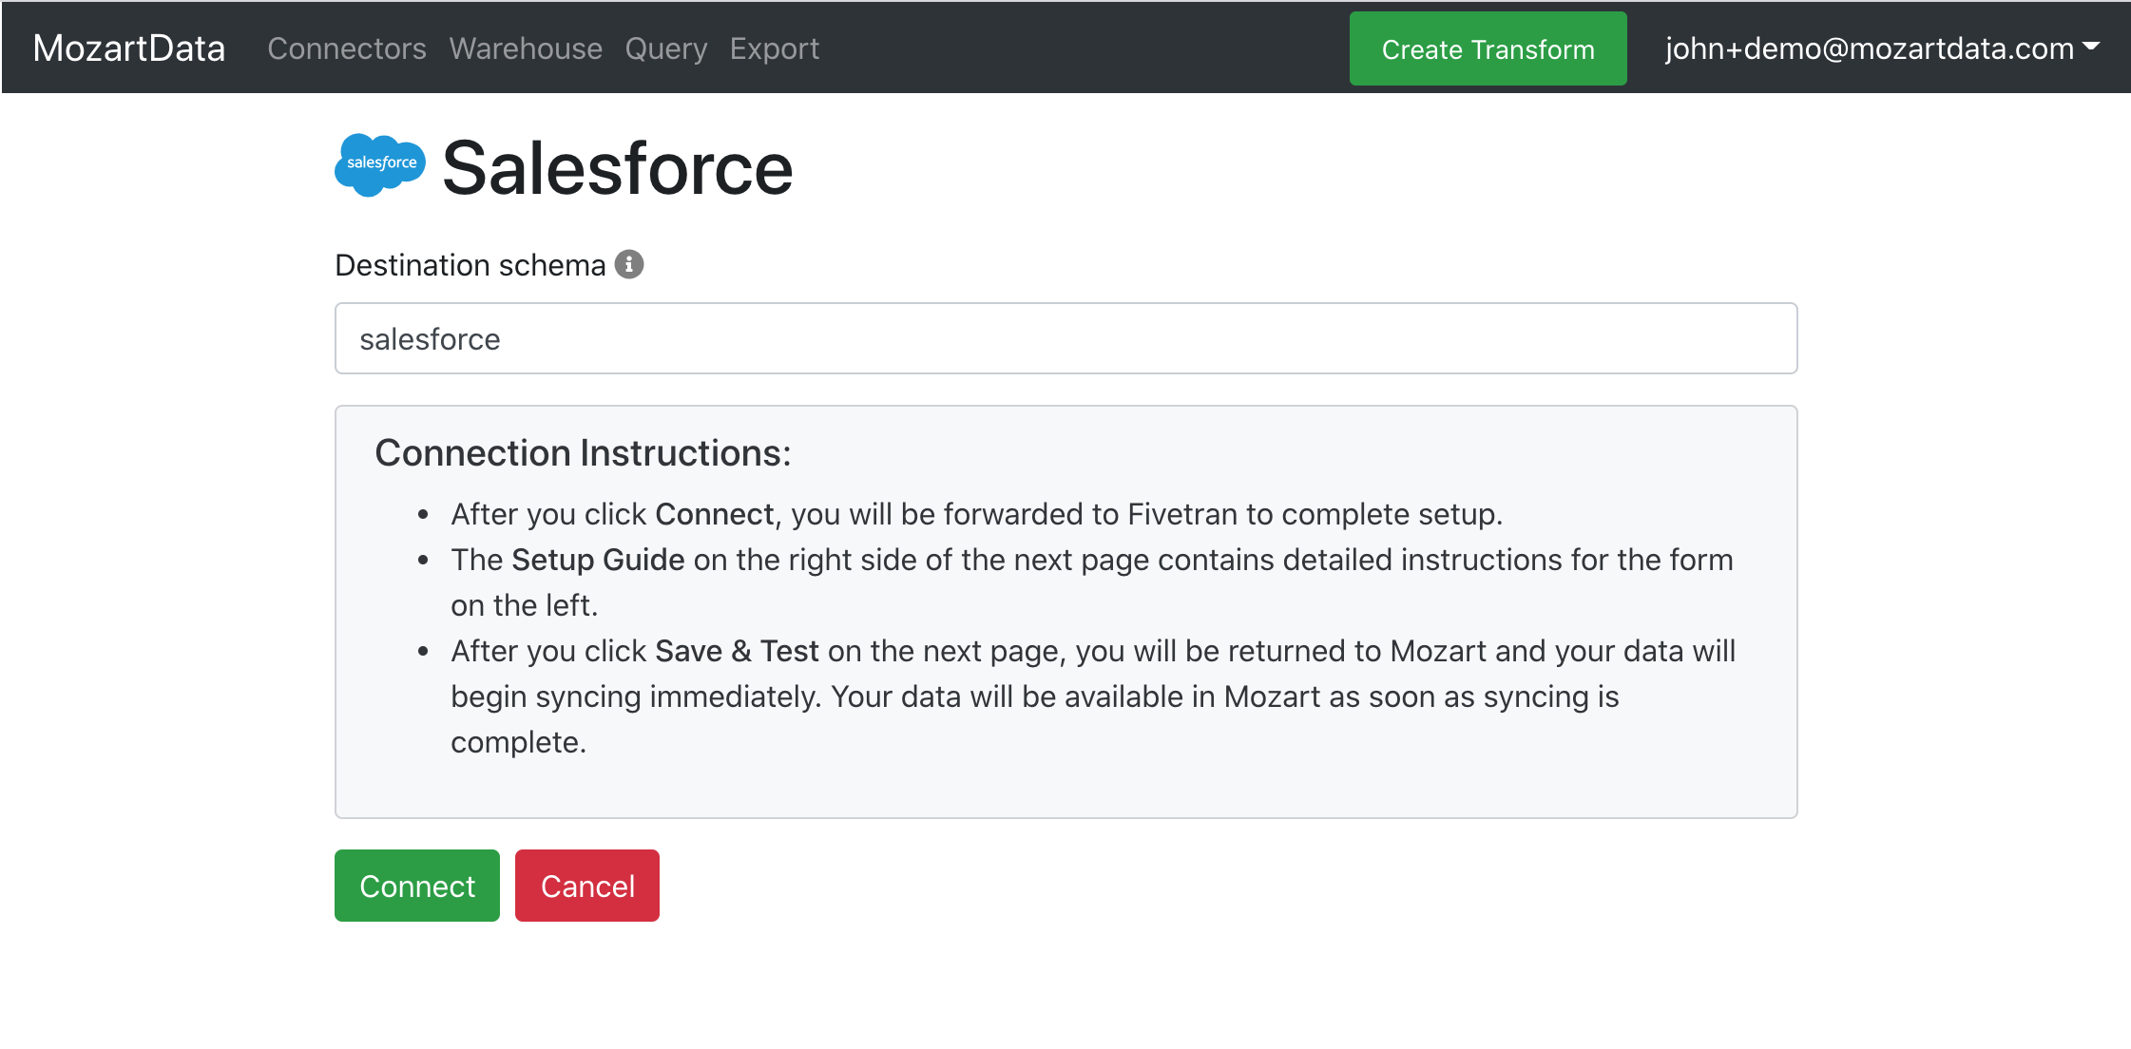Go to the Warehouse page
The width and height of the screenshot is (2131, 1049).
click(526, 48)
